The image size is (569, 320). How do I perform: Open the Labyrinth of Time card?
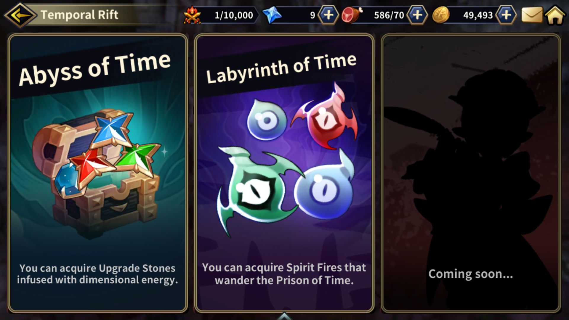click(x=284, y=173)
